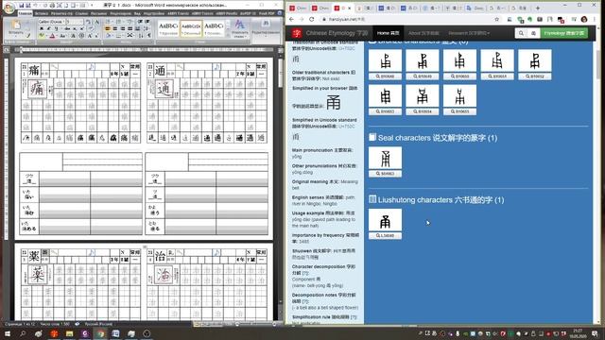The image size is (605, 340).
Task: Apply superscript formatting in Word ribbon
Action: (82, 28)
